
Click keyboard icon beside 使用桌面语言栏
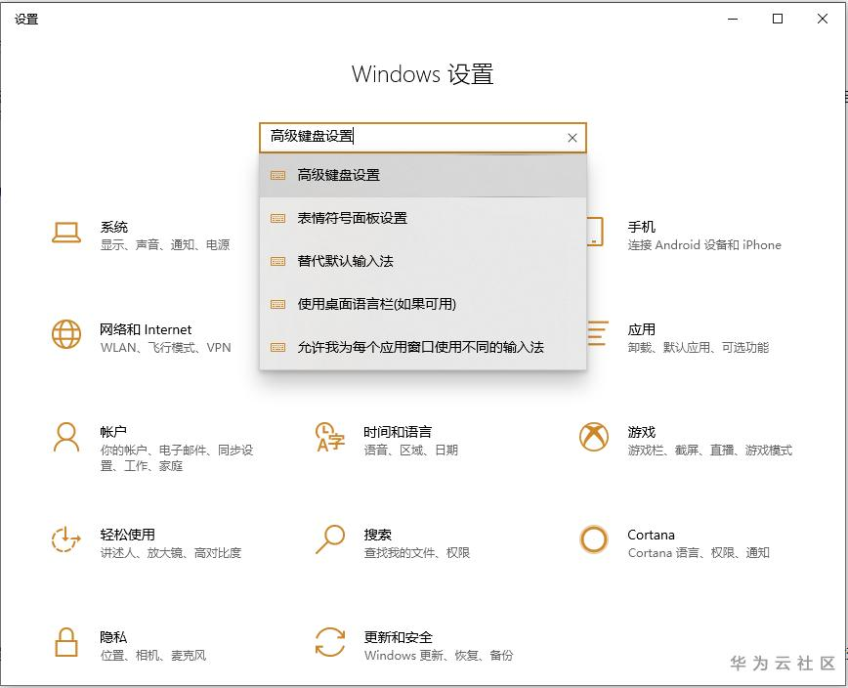[x=278, y=304]
